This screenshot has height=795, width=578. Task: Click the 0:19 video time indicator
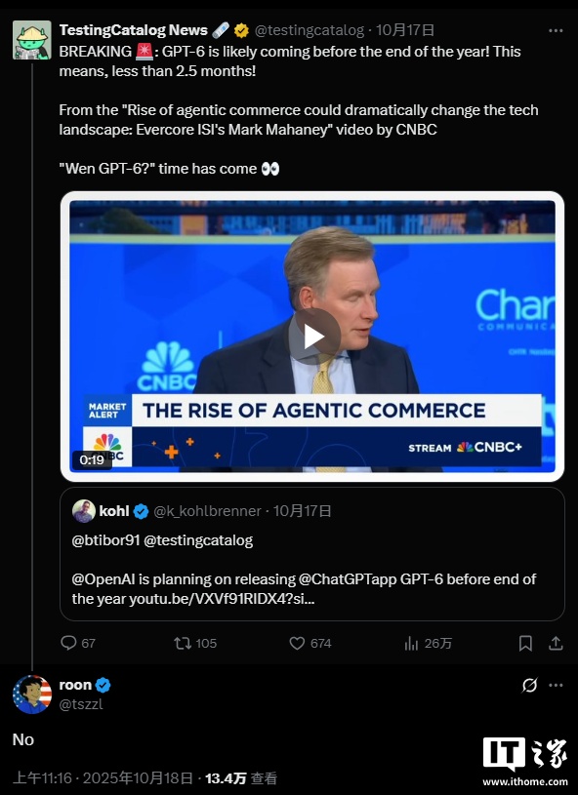pos(92,459)
